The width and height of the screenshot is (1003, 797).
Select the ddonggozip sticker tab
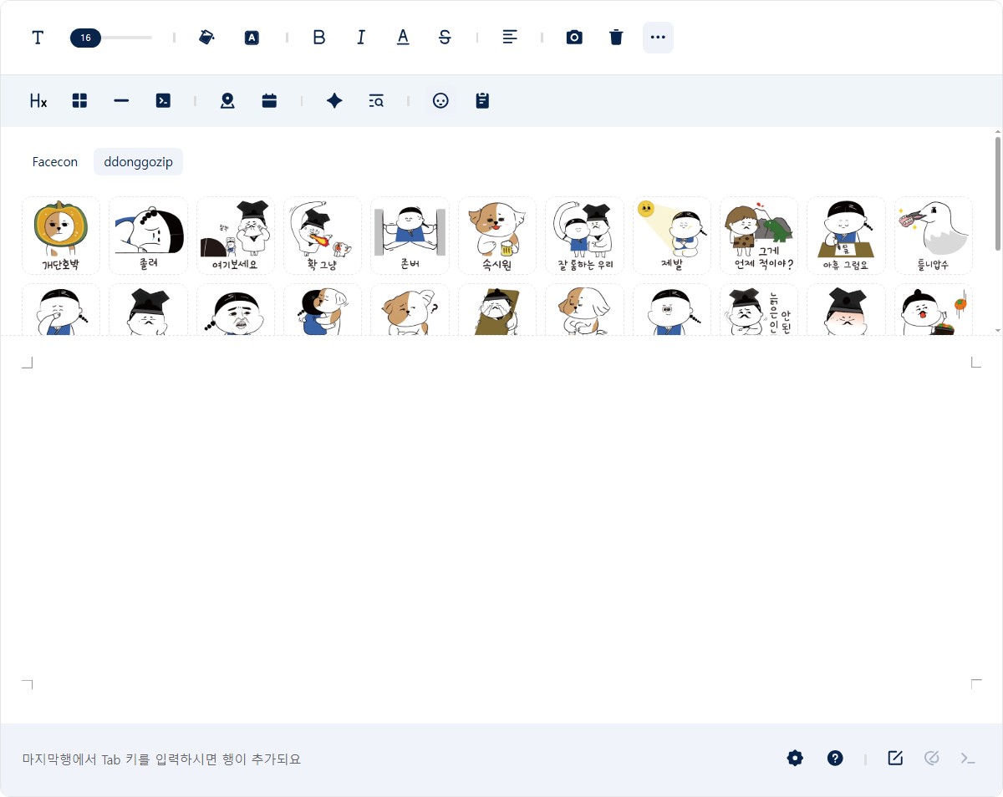138,162
